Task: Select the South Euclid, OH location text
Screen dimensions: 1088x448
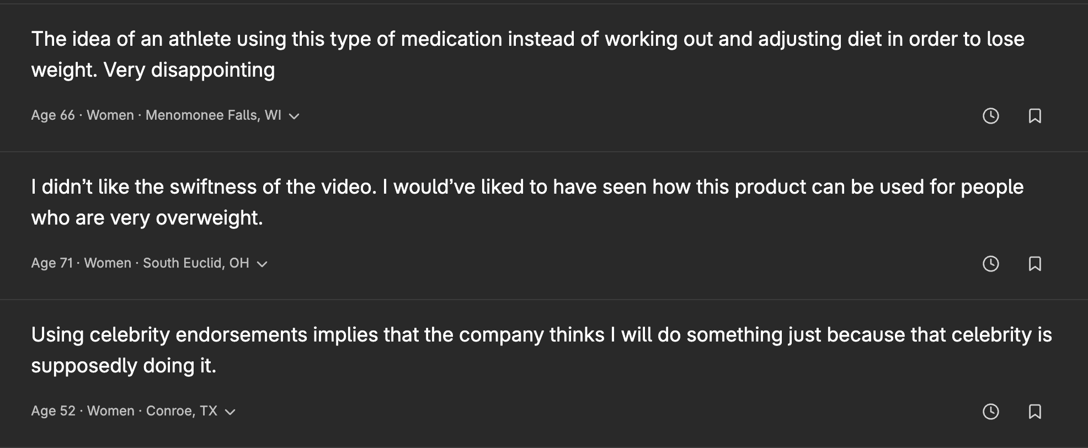Action: (x=196, y=263)
